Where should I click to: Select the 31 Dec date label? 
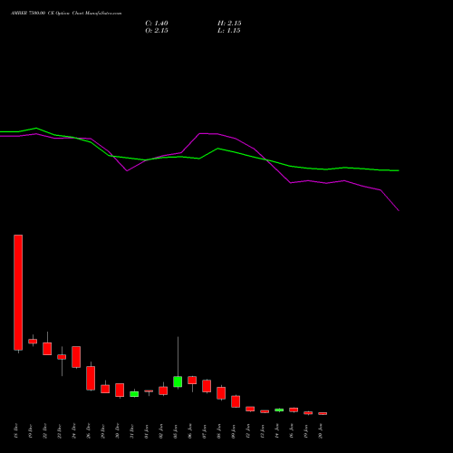pyautogui.click(x=132, y=431)
